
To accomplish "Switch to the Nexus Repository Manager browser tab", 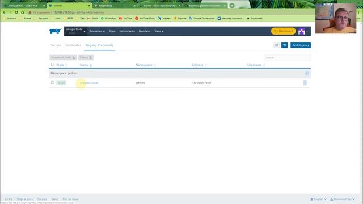I will pyautogui.click(x=160, y=6).
